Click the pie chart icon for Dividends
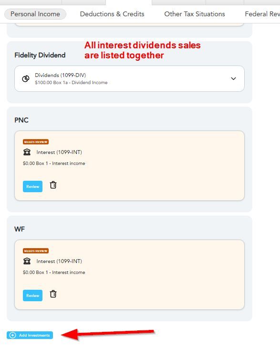The height and width of the screenshot is (361, 280). (x=26, y=79)
